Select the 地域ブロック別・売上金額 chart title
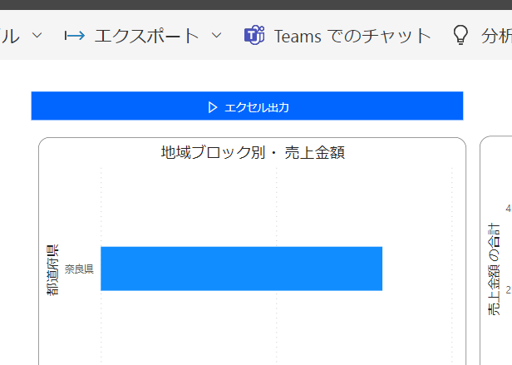512x365 pixels. coord(252,152)
